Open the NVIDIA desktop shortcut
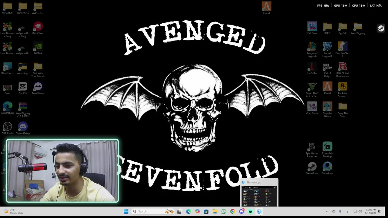Viewport: 388px width, 218px height. pyautogui.click(x=38, y=48)
